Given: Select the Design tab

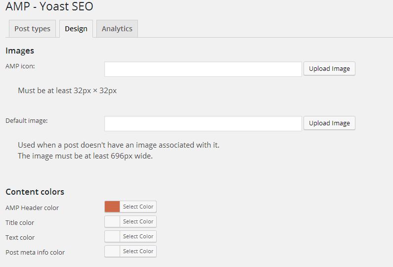Looking at the screenshot, I should [x=76, y=29].
